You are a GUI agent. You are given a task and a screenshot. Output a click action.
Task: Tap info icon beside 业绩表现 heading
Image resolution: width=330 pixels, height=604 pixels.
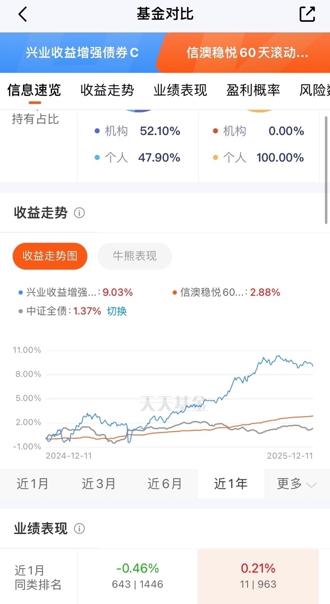point(79,528)
